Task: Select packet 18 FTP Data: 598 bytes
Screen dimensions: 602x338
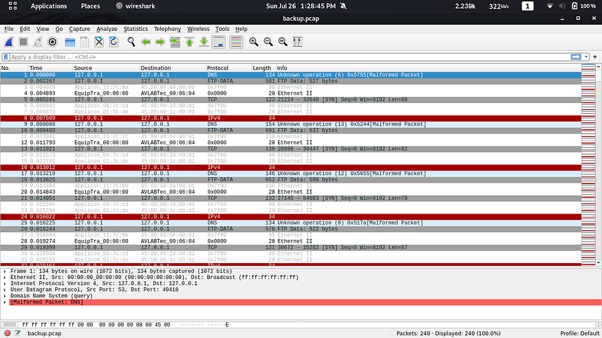Action: pyautogui.click(x=290, y=180)
